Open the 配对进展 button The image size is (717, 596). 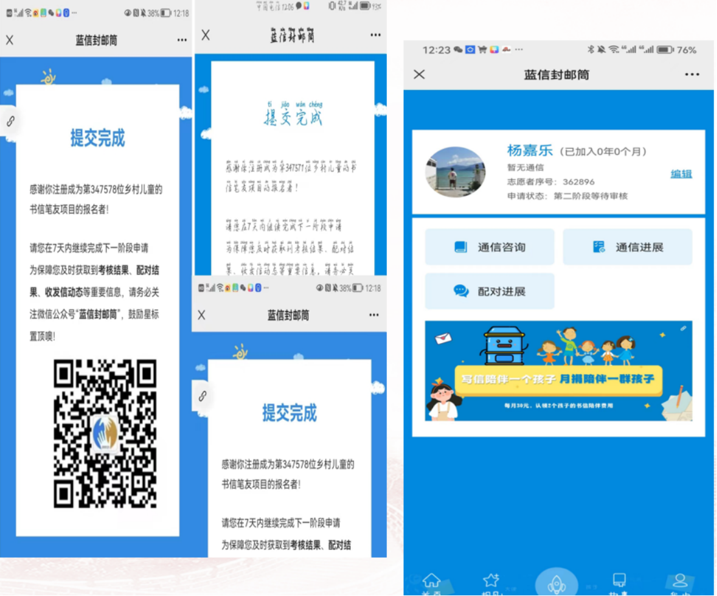490,291
